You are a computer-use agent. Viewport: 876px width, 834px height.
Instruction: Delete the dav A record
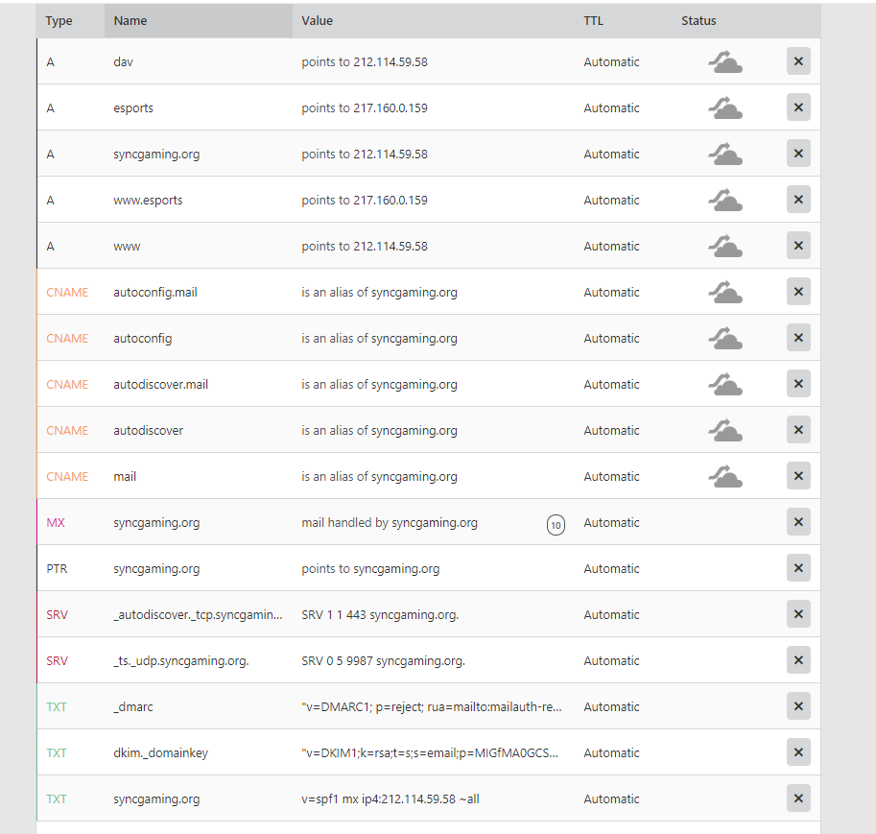798,60
